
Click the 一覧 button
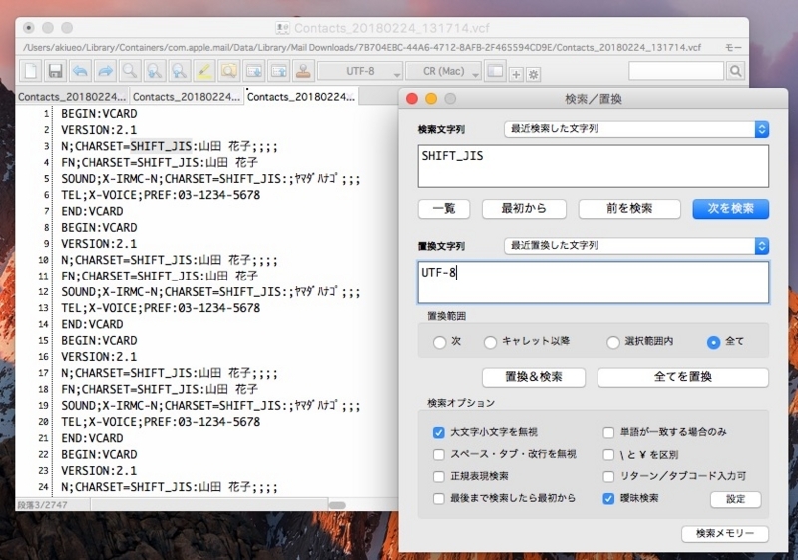(x=443, y=209)
